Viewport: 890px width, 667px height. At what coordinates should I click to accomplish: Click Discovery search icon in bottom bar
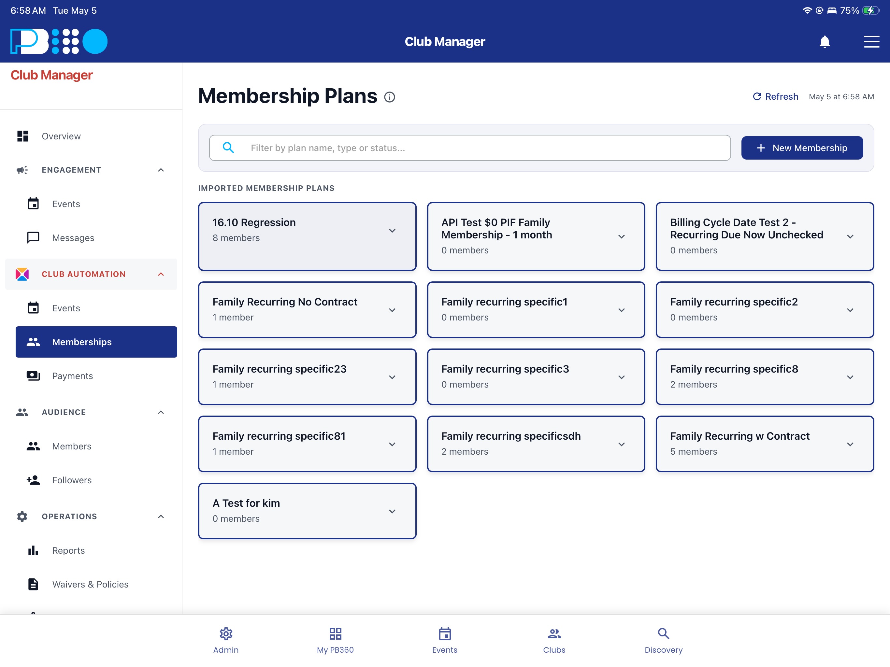[x=664, y=633]
